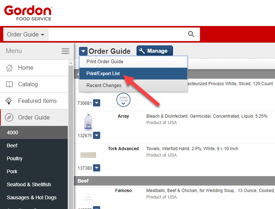Click the Bleach & Disinfectant product description
Image resolution: width=275 pixels, height=209 pixels.
pyautogui.click(x=207, y=116)
